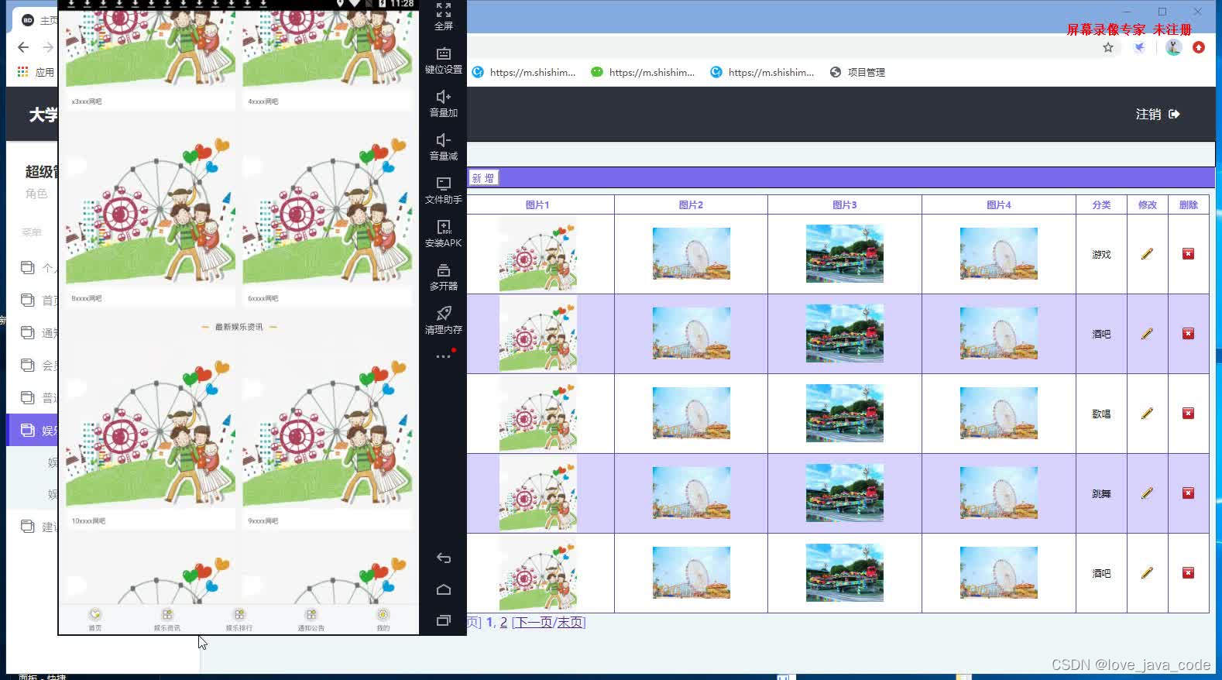Image resolution: width=1222 pixels, height=680 pixels.
Task: Click the 新增 add button
Action: (x=483, y=178)
